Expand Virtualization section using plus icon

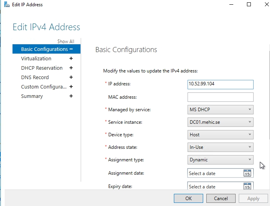71,58
